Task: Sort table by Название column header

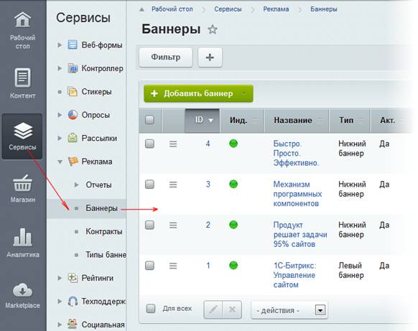Action: 296,121
